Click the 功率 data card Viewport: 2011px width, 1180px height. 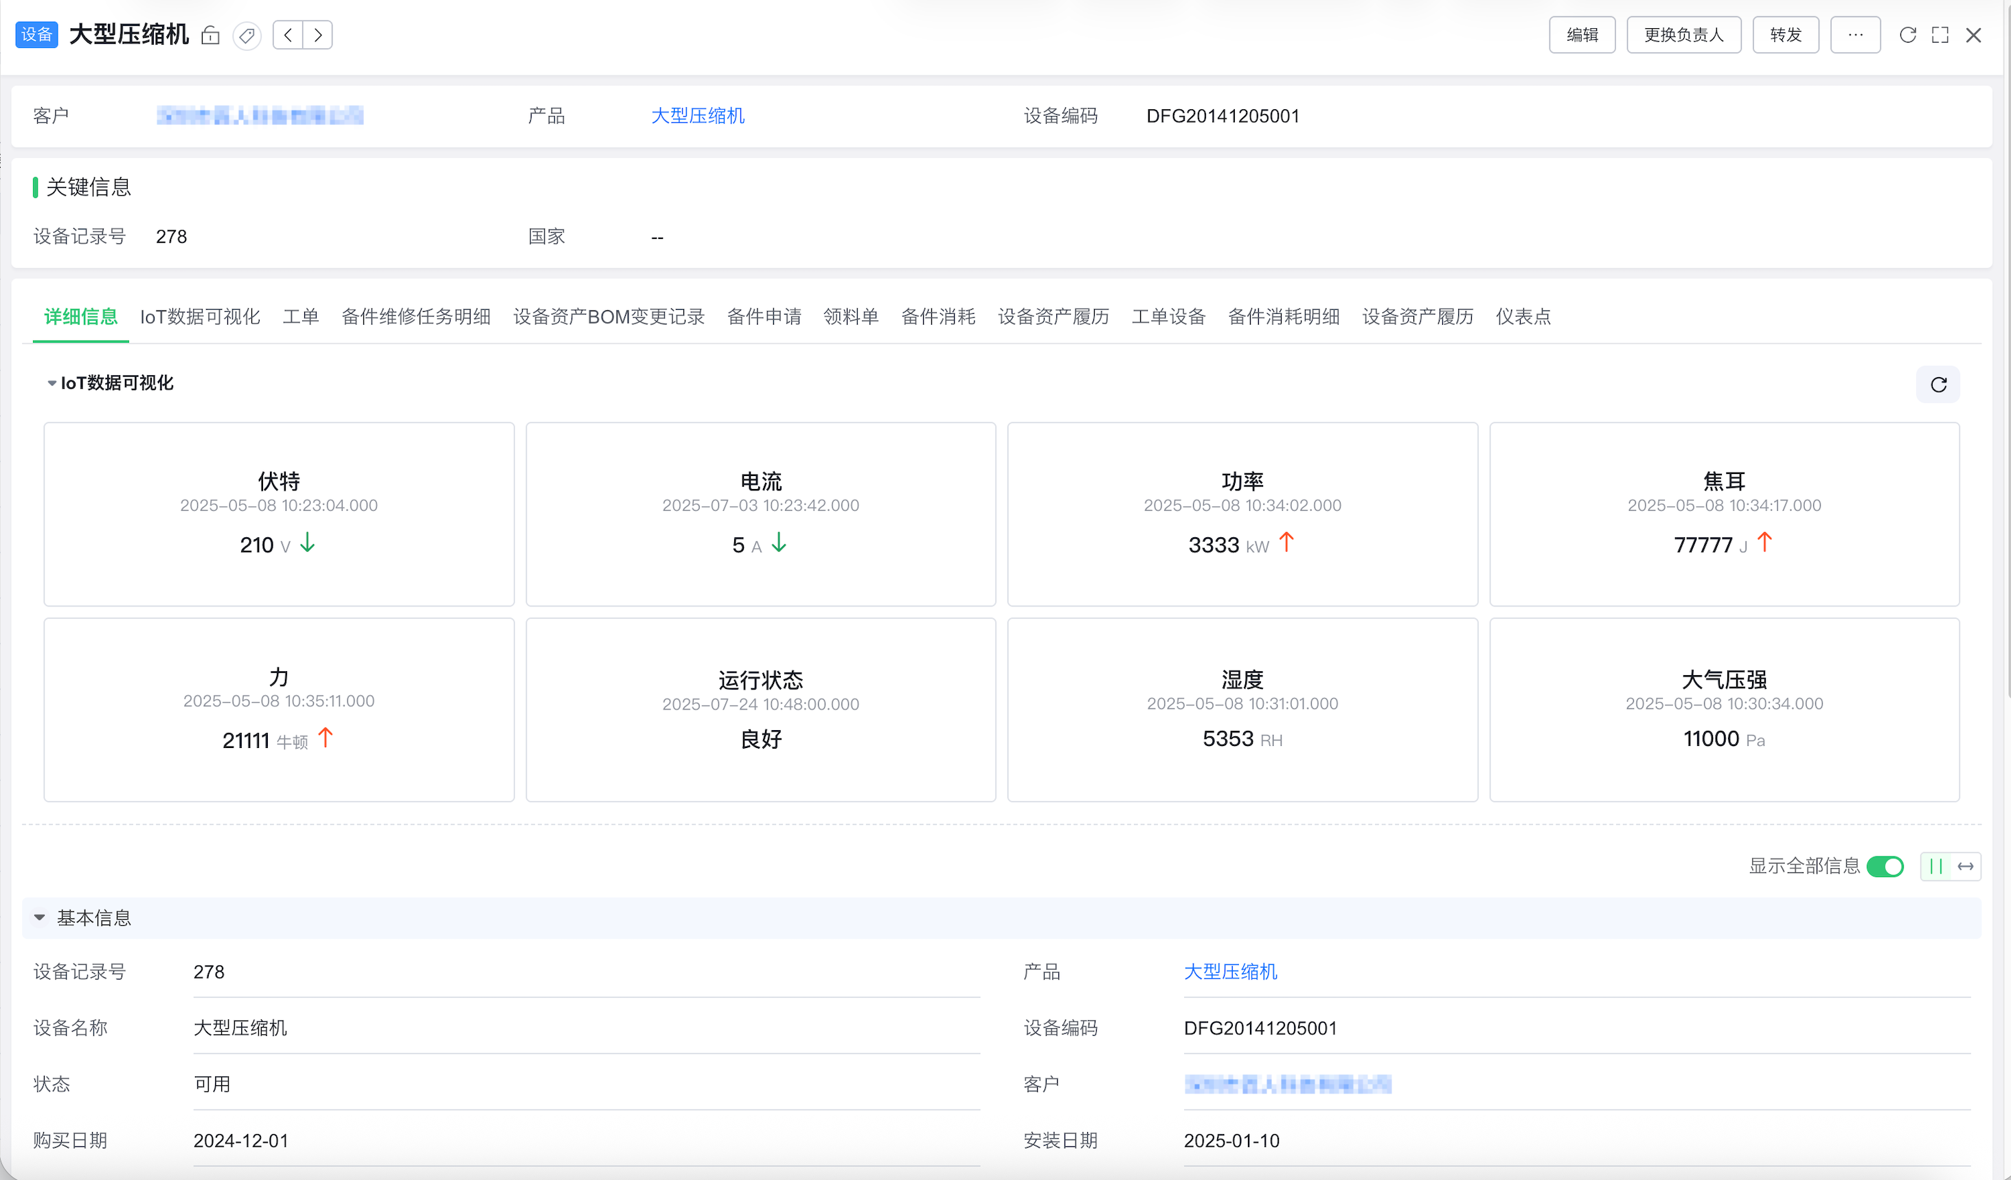[x=1242, y=514]
